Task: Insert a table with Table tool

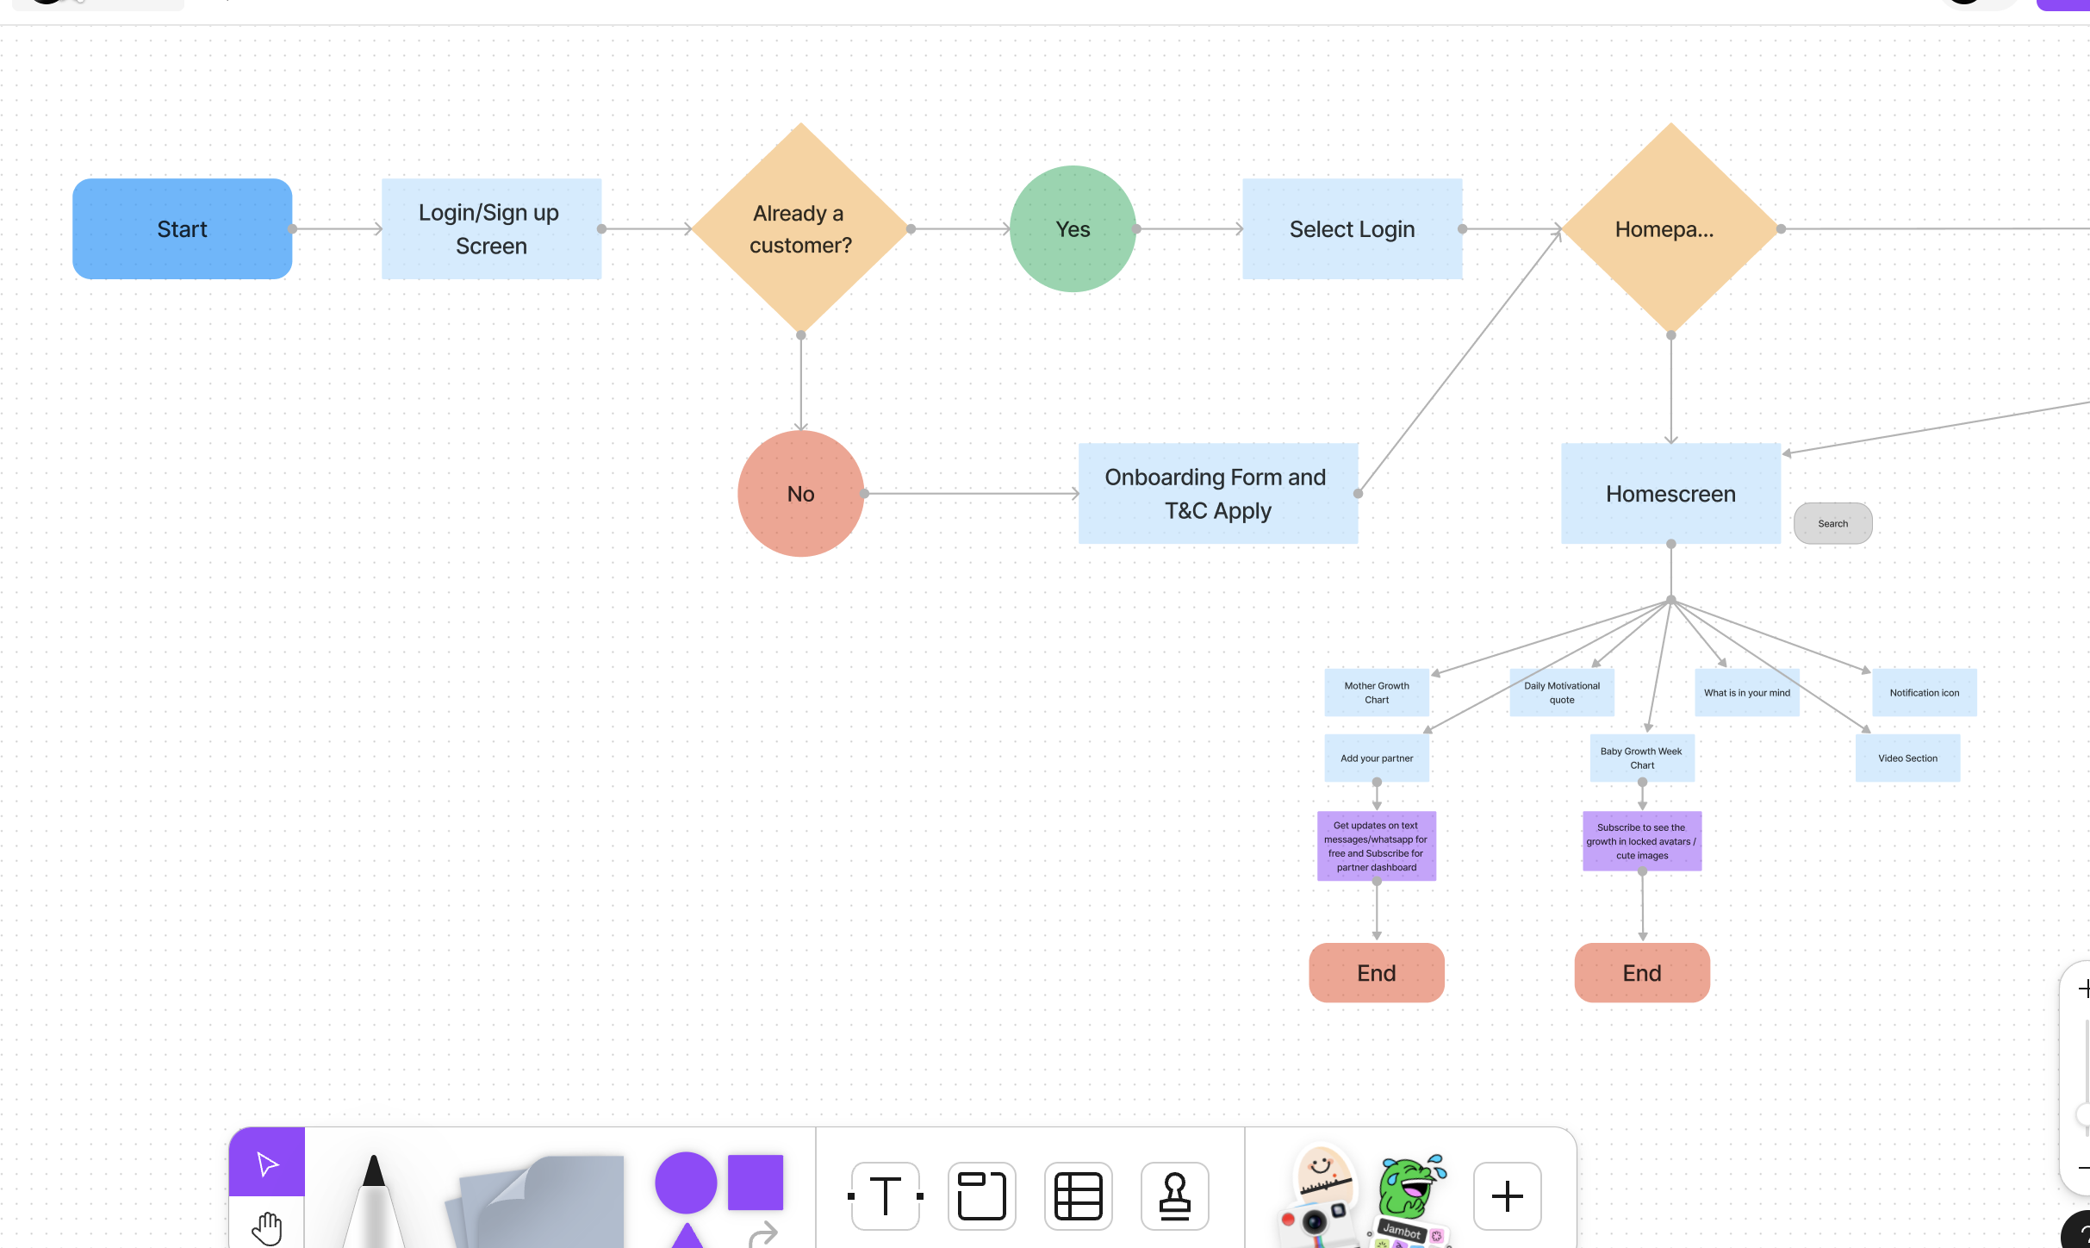Action: (x=1079, y=1196)
